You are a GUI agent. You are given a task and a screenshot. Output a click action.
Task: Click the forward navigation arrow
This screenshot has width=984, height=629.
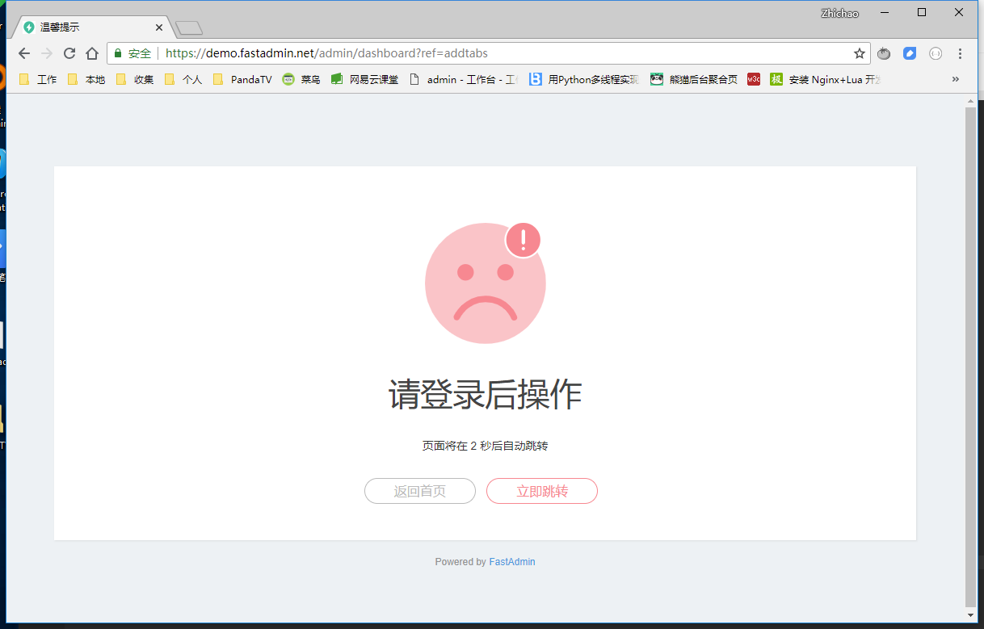[x=47, y=53]
